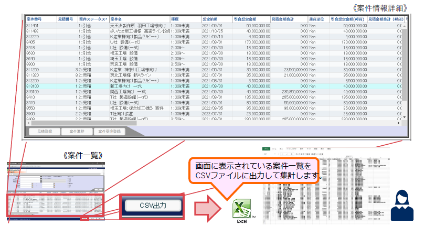This screenshot has height=226, width=425.
Task: Open the 案件一覧 screen thumbnail
Action: [x=56, y=190]
